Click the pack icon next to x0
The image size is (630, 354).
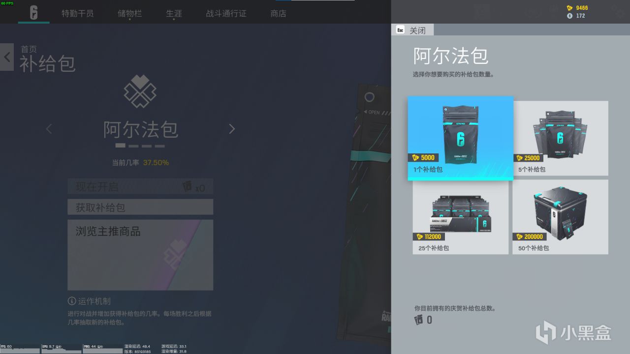coord(187,187)
